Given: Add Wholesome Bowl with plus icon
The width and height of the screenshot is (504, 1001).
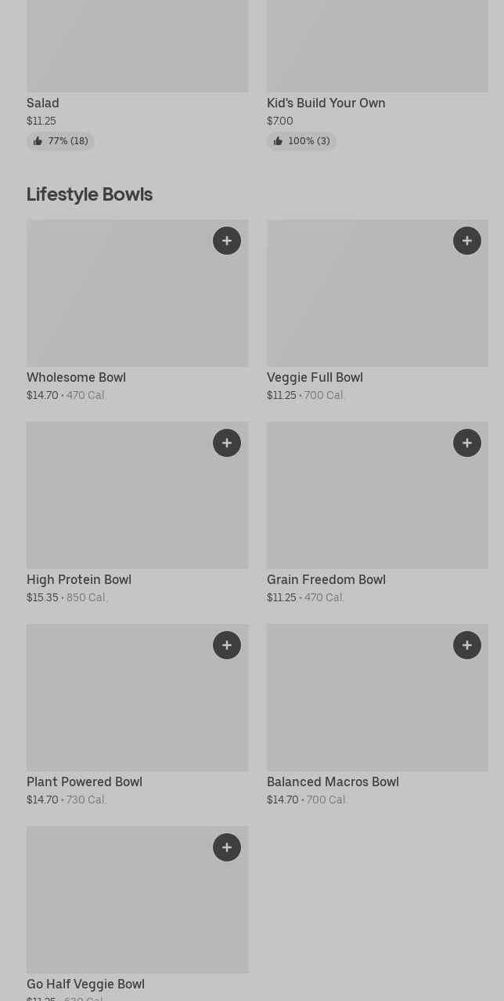Looking at the screenshot, I should tap(227, 241).
